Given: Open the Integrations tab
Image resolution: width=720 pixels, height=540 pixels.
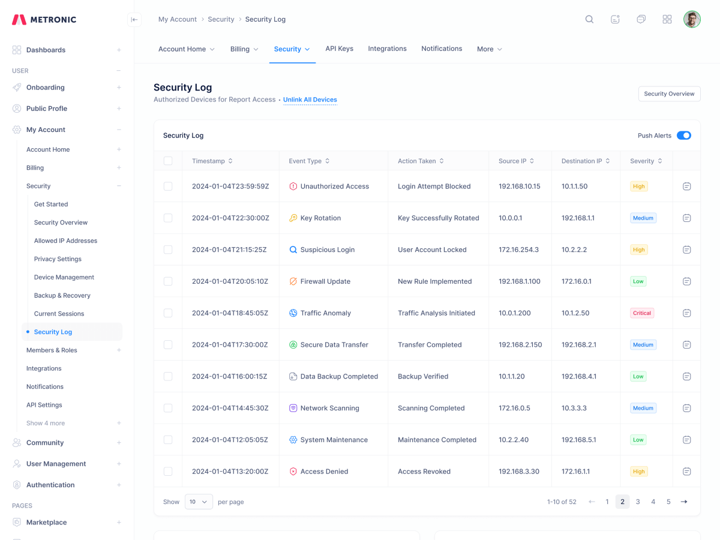Looking at the screenshot, I should click(x=387, y=49).
